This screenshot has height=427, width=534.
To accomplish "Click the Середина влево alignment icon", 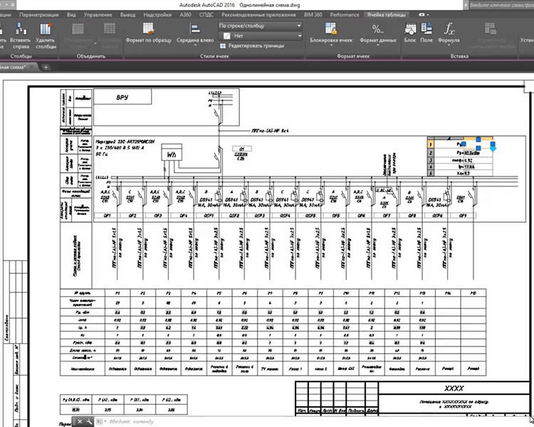I will click(195, 29).
